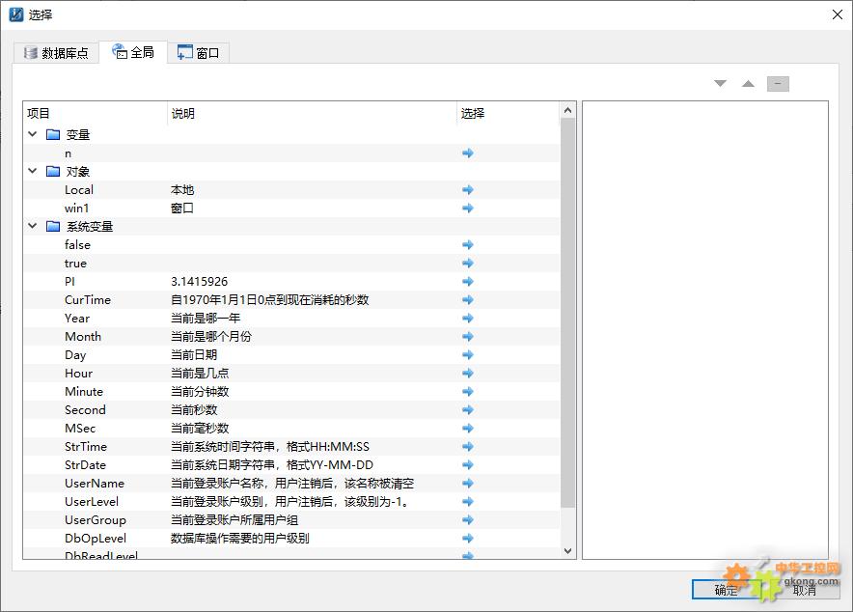This screenshot has width=853, height=612.
Task: Click the 项目 column header
Action: pyautogui.click(x=96, y=113)
